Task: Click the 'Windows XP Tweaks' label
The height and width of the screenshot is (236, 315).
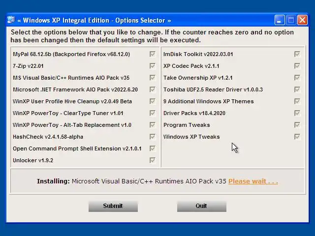Action: tap(191, 137)
